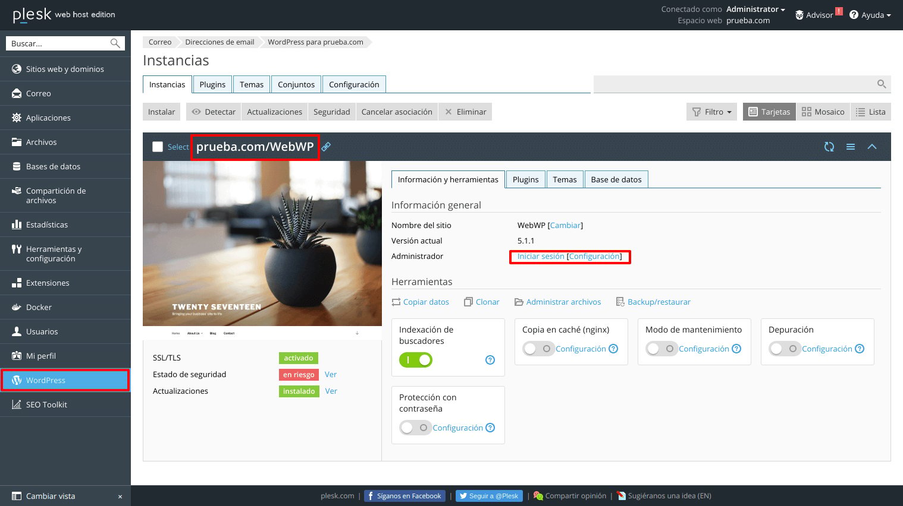The image size is (903, 506).
Task: Open the instance Plugins sub-tab
Action: [x=526, y=179]
